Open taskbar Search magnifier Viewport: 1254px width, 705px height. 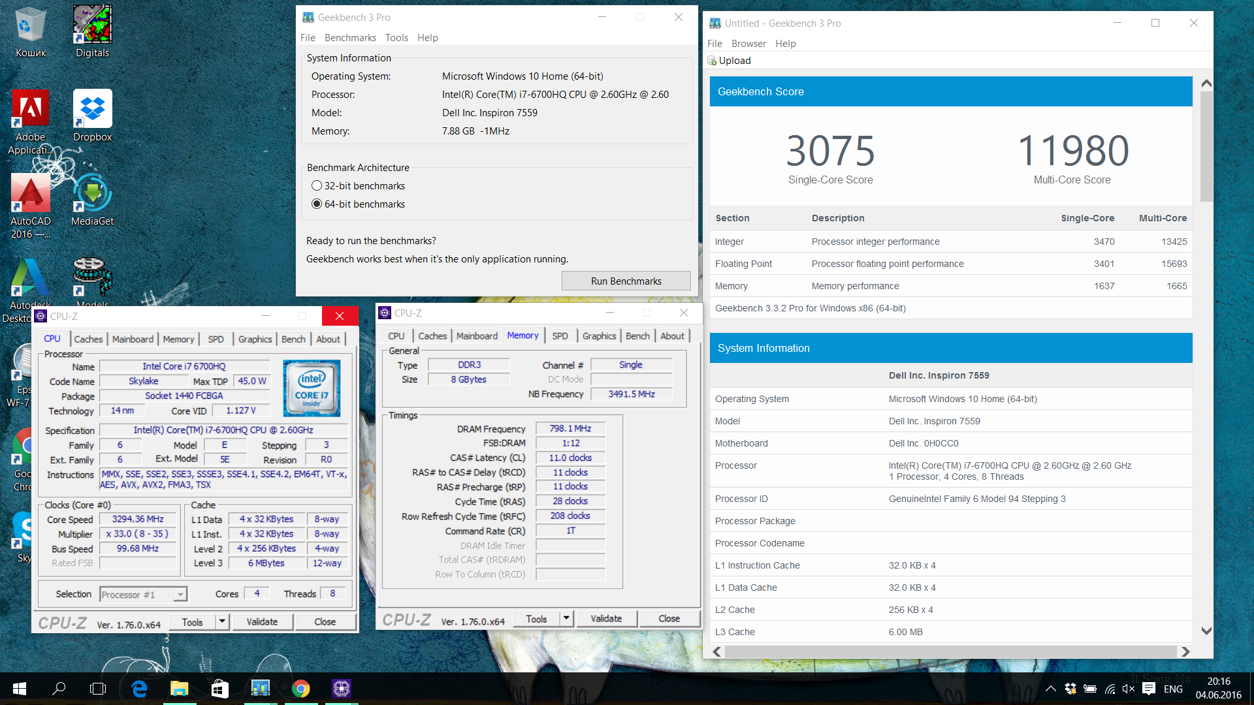[59, 689]
